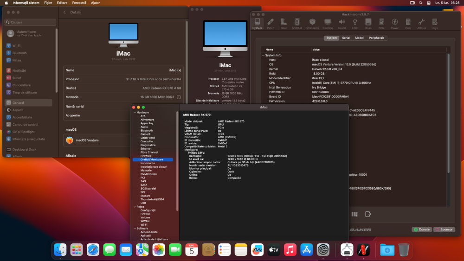Collapse the System Info tree in Hackintool
This screenshot has width=464, height=261.
(264, 55)
